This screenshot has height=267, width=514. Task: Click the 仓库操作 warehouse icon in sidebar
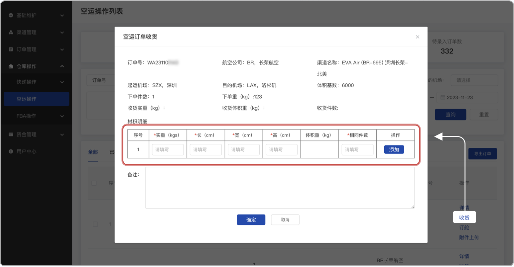[11, 66]
